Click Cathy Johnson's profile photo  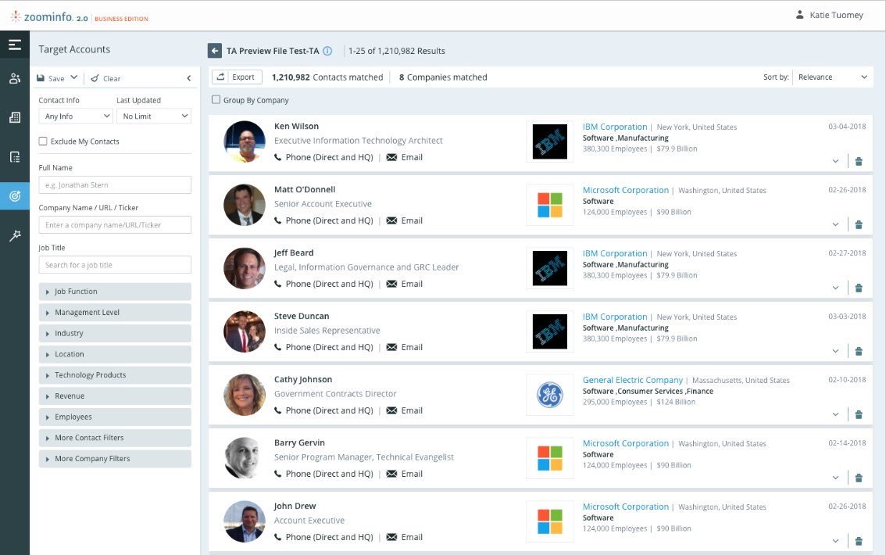tap(245, 395)
